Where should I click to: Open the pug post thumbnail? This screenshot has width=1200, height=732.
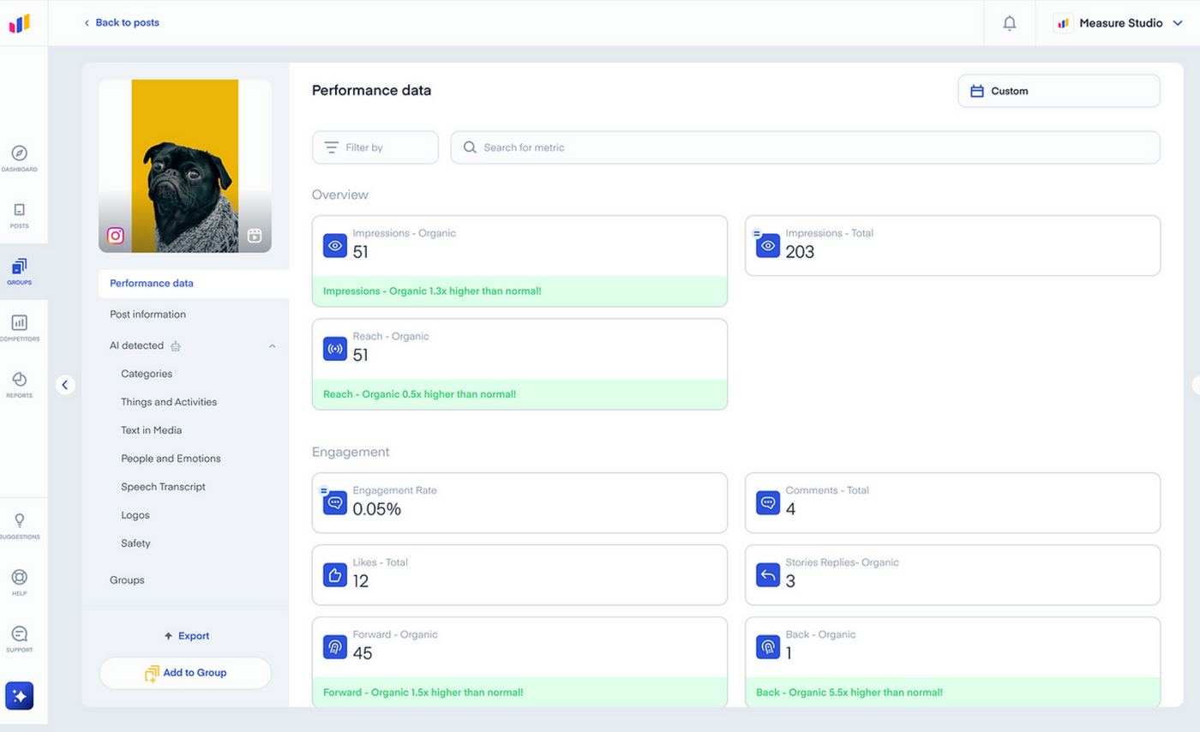pos(185,166)
